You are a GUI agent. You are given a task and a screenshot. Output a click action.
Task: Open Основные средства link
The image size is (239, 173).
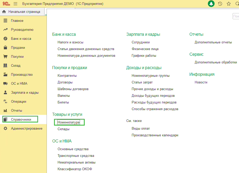(73, 149)
